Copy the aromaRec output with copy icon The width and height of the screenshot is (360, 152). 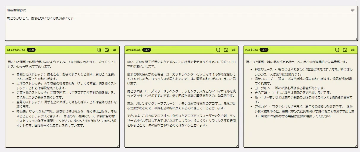click(218, 50)
